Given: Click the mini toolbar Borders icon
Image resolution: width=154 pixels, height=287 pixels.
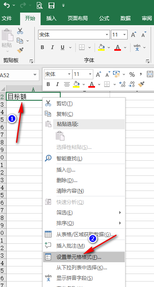Looking at the screenshot, I should tap(107, 84).
